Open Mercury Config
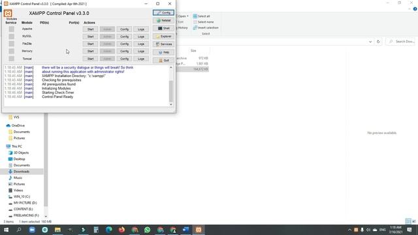 tap(124, 51)
